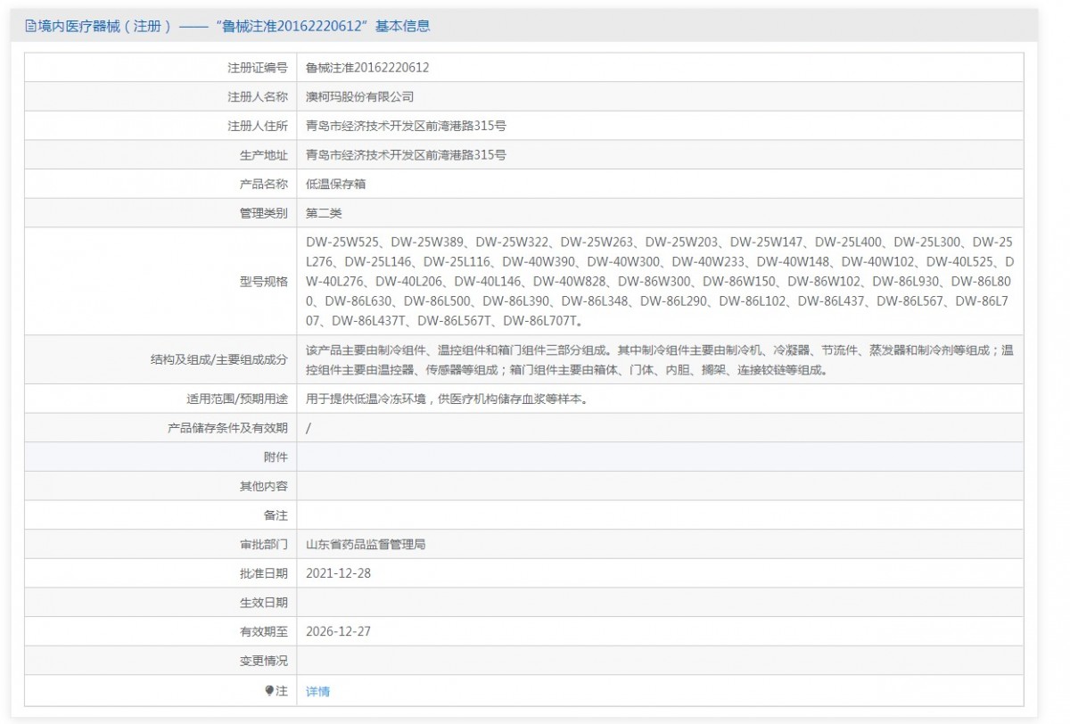Click the 生产地址 label
The image size is (1070, 724).
click(264, 155)
